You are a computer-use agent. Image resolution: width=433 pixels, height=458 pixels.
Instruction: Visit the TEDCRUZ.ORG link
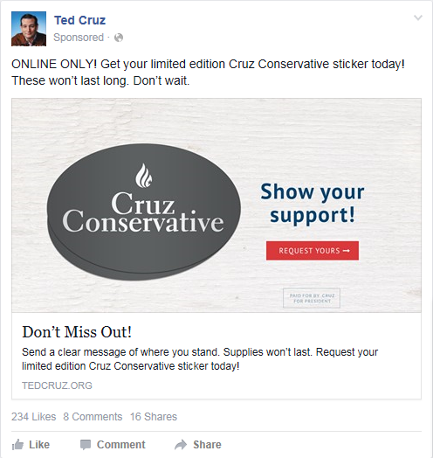point(58,385)
